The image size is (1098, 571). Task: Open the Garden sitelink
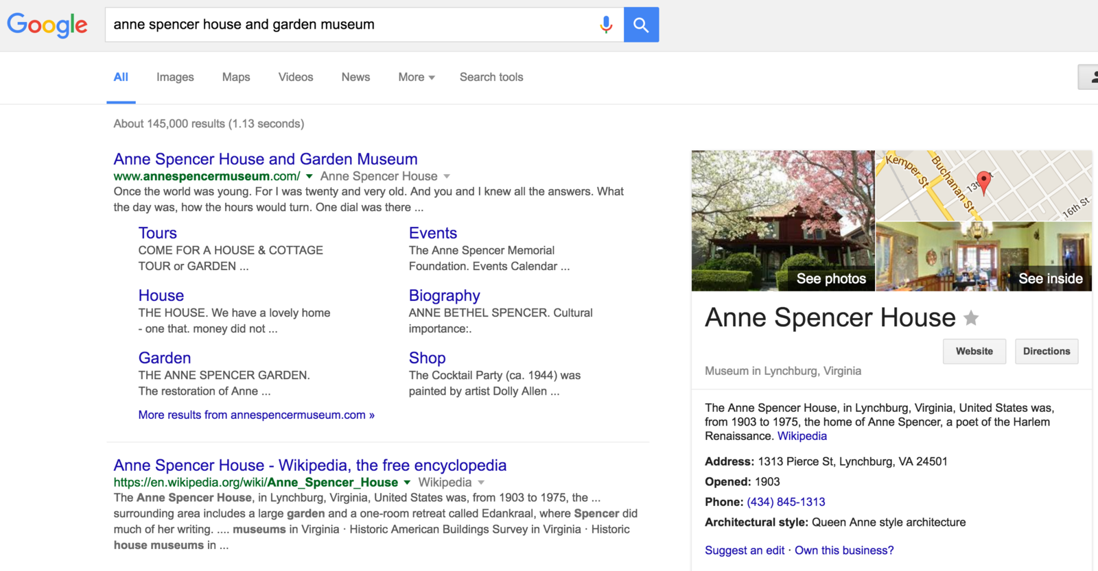[x=165, y=358]
